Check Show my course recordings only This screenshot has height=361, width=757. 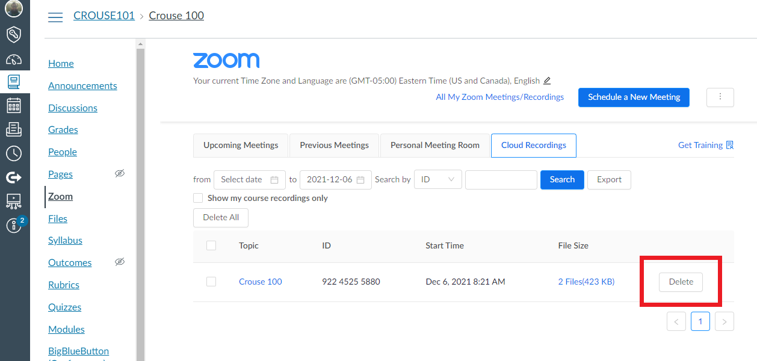coord(198,198)
